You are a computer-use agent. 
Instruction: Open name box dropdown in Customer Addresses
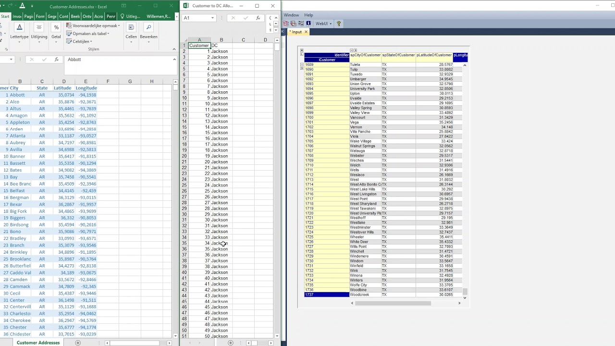[11, 60]
